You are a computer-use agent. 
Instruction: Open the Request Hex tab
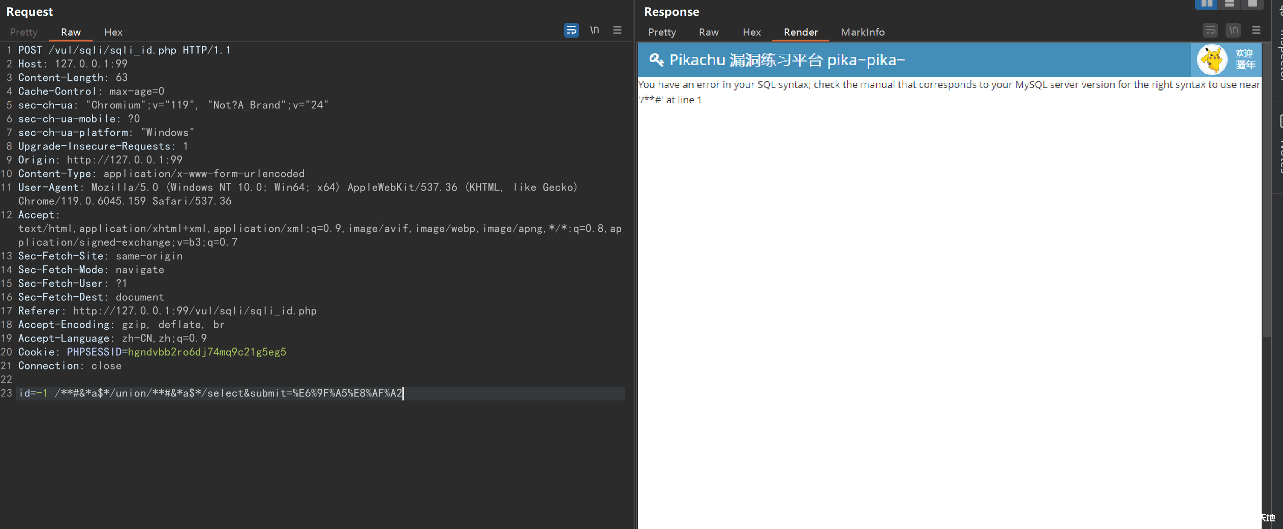[113, 32]
